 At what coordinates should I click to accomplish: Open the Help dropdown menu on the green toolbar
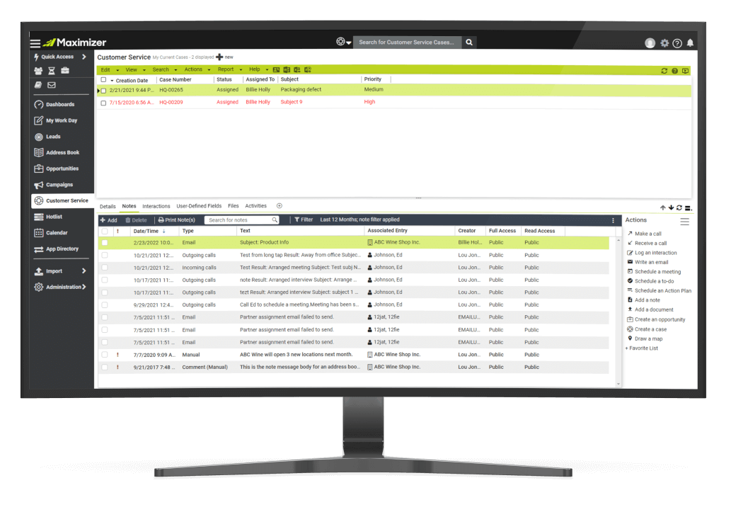coord(259,69)
